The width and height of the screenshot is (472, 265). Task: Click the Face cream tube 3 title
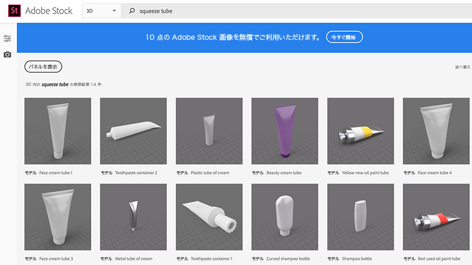pyautogui.click(x=56, y=259)
